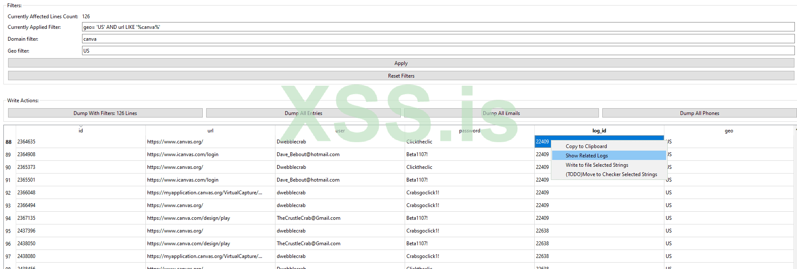Click the myapplication.canvas.org url in row 92
The image size is (797, 269).
210,193
